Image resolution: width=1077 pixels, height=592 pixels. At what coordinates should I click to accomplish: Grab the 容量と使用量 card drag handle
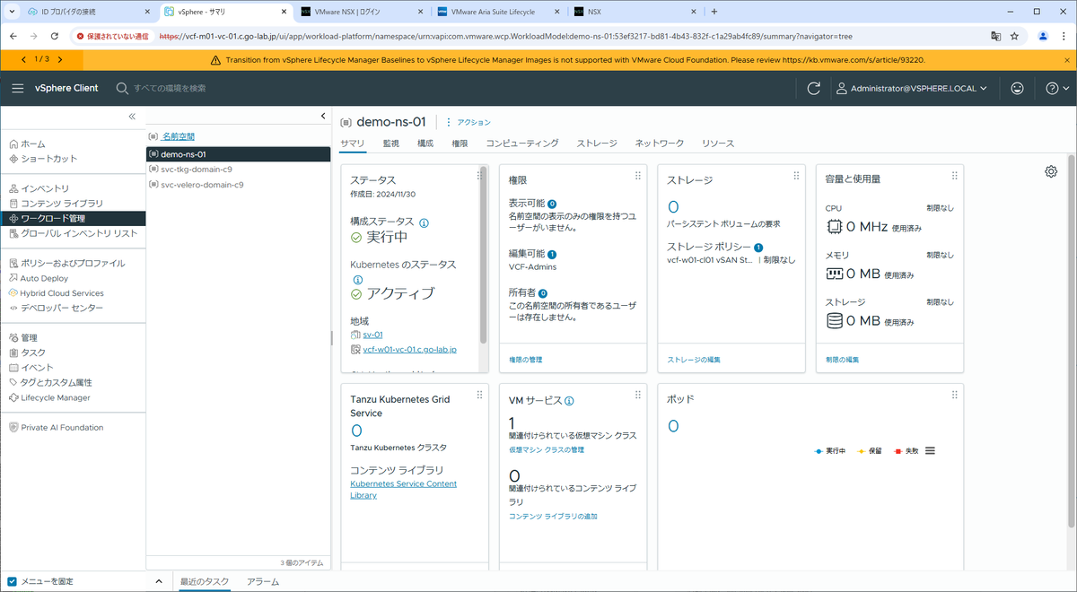coord(955,176)
